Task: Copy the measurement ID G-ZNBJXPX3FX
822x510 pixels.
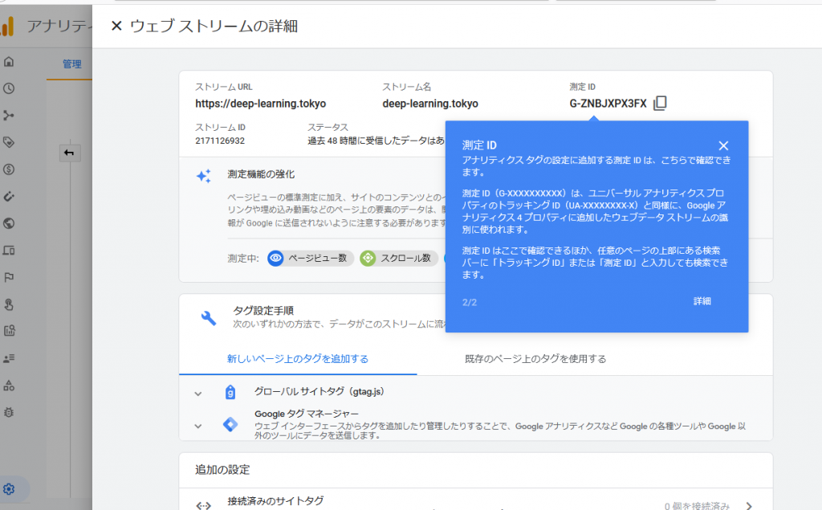Action: pyautogui.click(x=660, y=104)
